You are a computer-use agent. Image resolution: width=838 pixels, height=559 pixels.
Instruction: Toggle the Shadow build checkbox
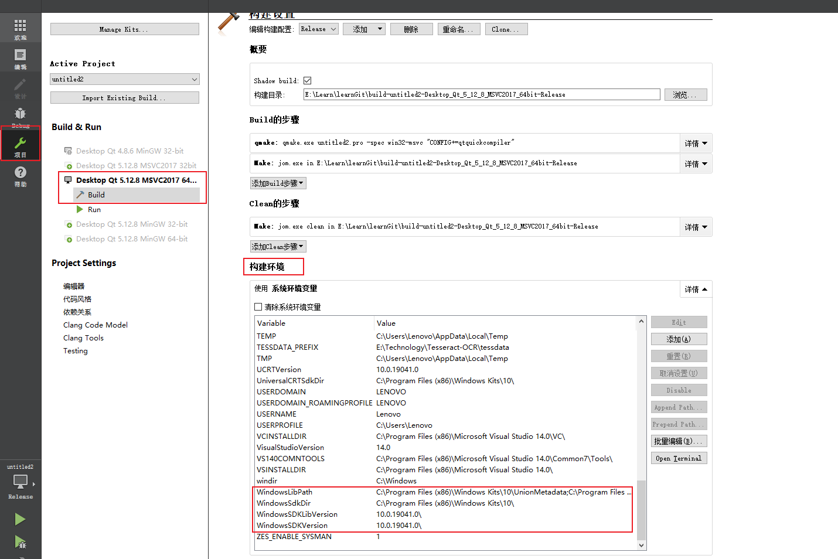pyautogui.click(x=307, y=81)
